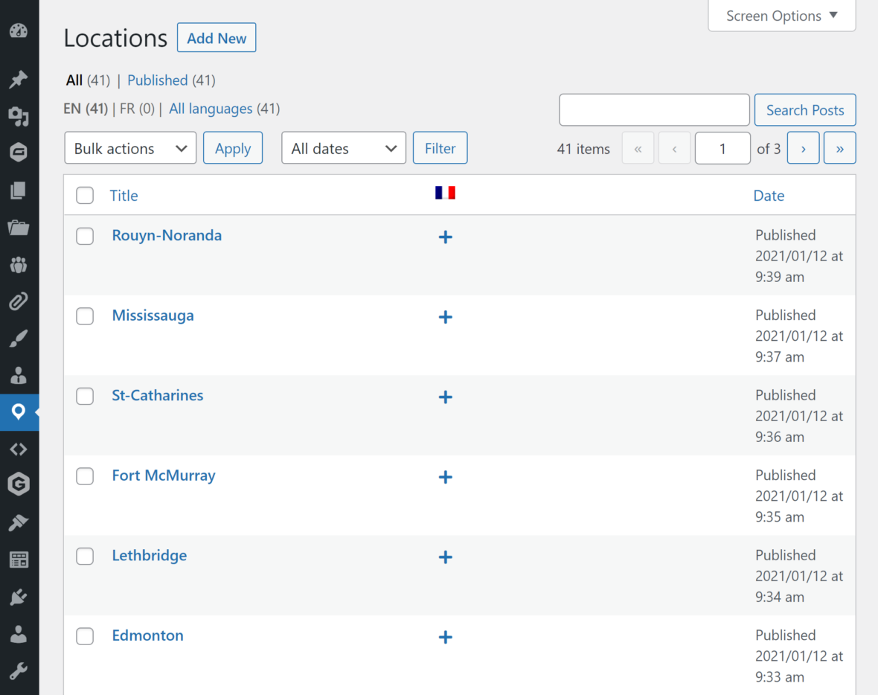Switch to the Published filter view
Image resolution: width=878 pixels, height=695 pixels.
pos(158,80)
